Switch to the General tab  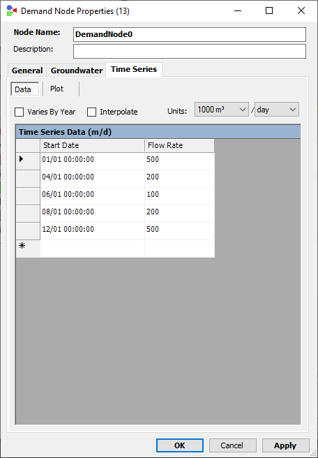(27, 71)
